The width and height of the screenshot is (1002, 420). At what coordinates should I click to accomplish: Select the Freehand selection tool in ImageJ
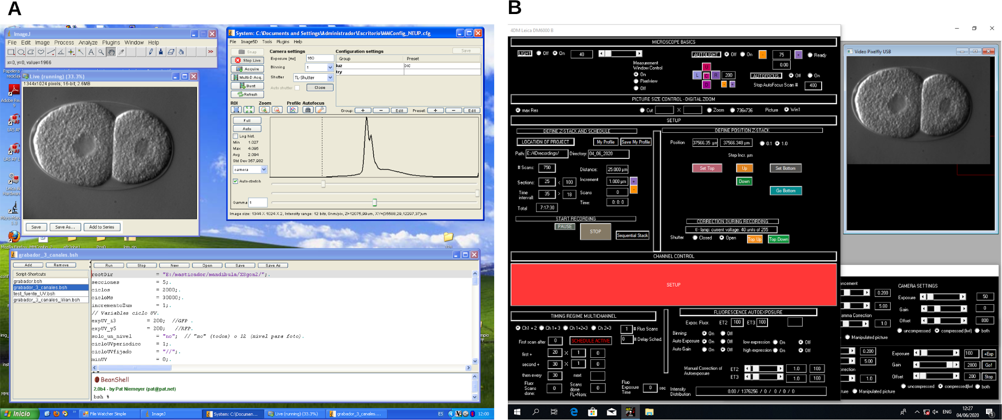coord(41,52)
